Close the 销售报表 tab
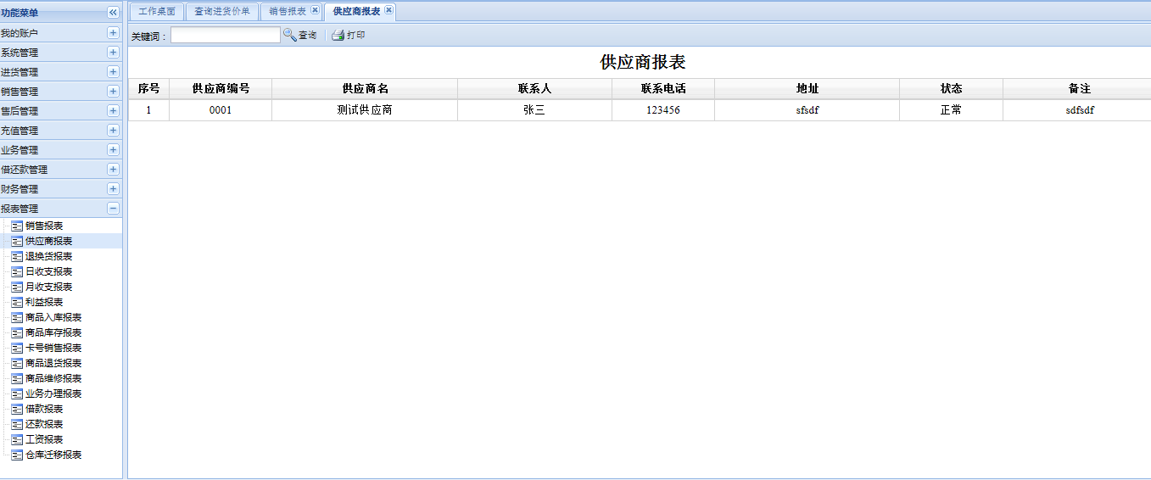The height and width of the screenshot is (480, 1151). point(315,11)
